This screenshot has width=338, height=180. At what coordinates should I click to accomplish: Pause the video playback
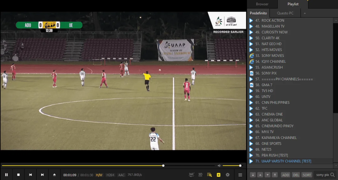[7, 175]
